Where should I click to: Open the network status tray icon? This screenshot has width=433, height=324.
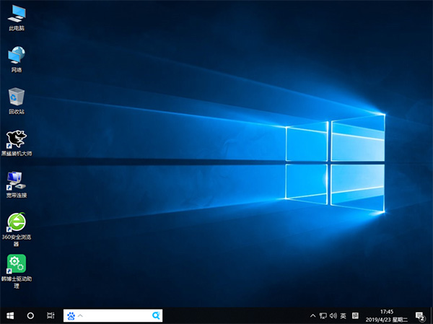323,315
